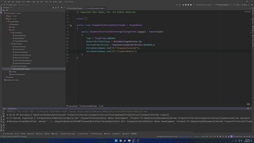Expand the Engine folder node
This screenshot has height=143, width=254.
click(x=5, y=16)
